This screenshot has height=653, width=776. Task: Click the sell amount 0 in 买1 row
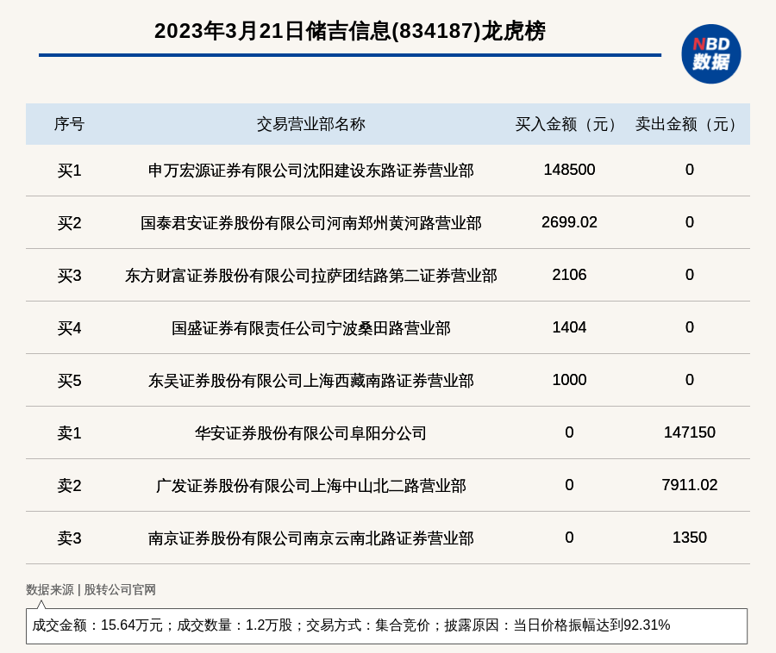click(690, 170)
